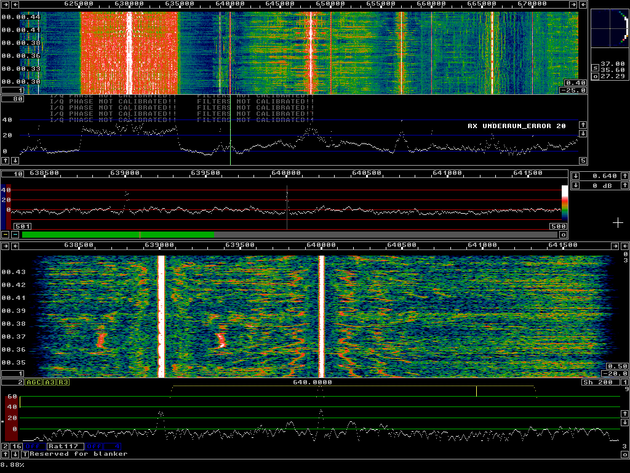Click the blue '4' box
630x473 pixels.
click(112, 447)
